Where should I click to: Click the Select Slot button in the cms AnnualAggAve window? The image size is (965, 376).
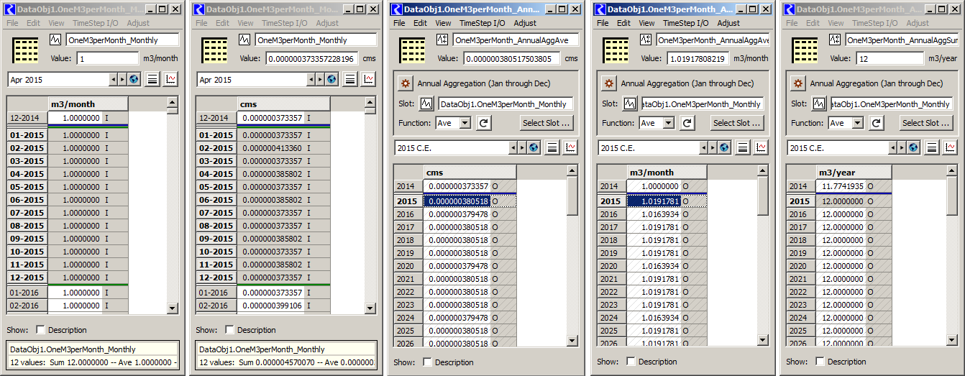tap(546, 123)
